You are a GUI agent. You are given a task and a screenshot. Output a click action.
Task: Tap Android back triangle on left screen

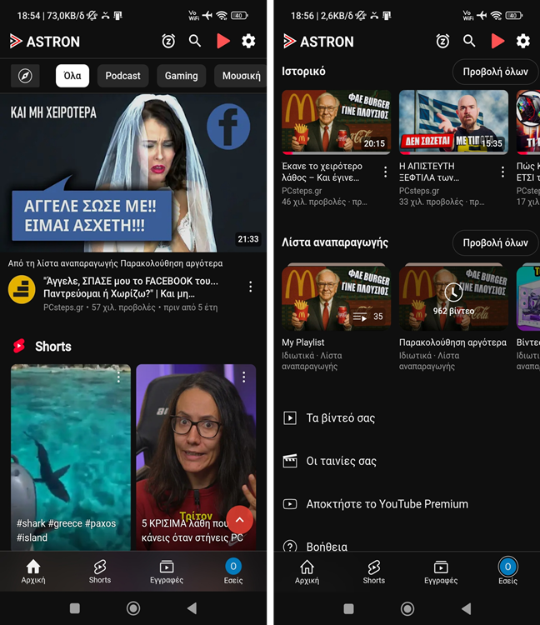[192, 608]
